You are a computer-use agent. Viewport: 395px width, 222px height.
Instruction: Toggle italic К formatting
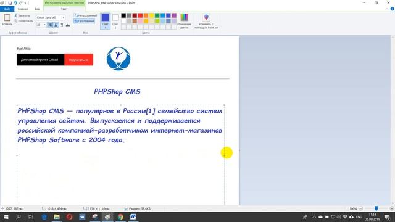coord(56,25)
